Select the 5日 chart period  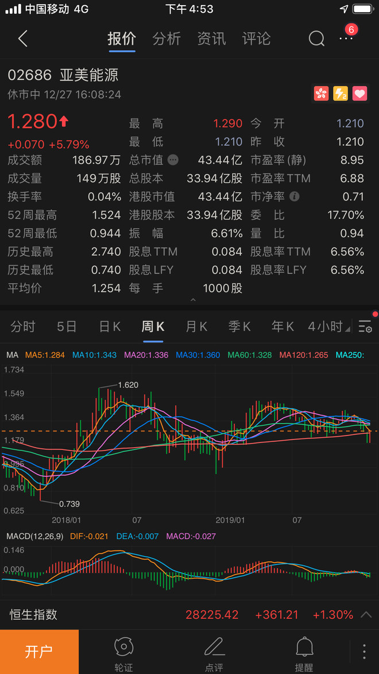point(67,327)
